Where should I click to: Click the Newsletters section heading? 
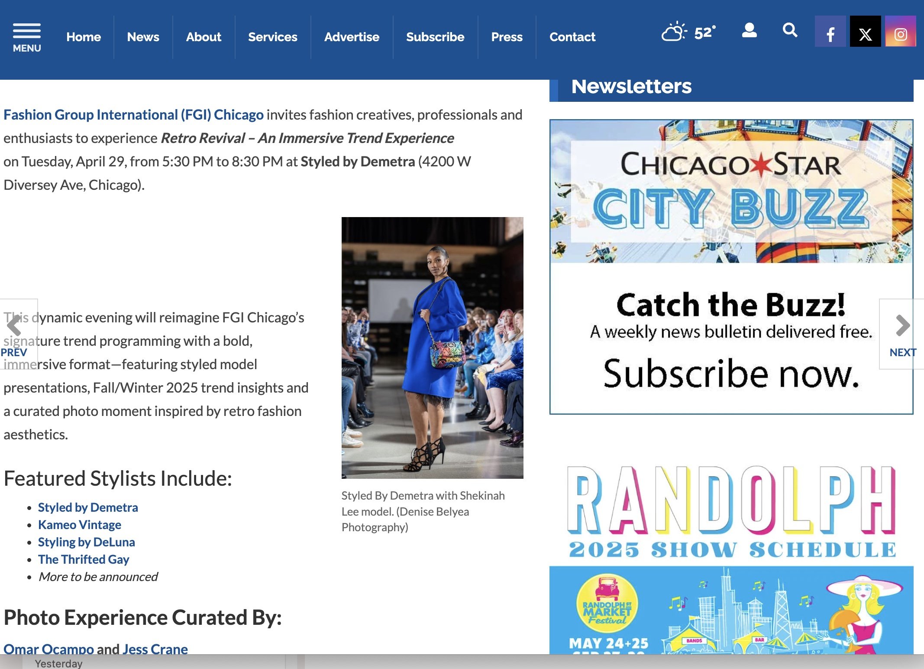click(x=631, y=86)
